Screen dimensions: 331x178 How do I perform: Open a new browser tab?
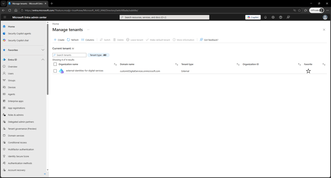pos(51,3)
